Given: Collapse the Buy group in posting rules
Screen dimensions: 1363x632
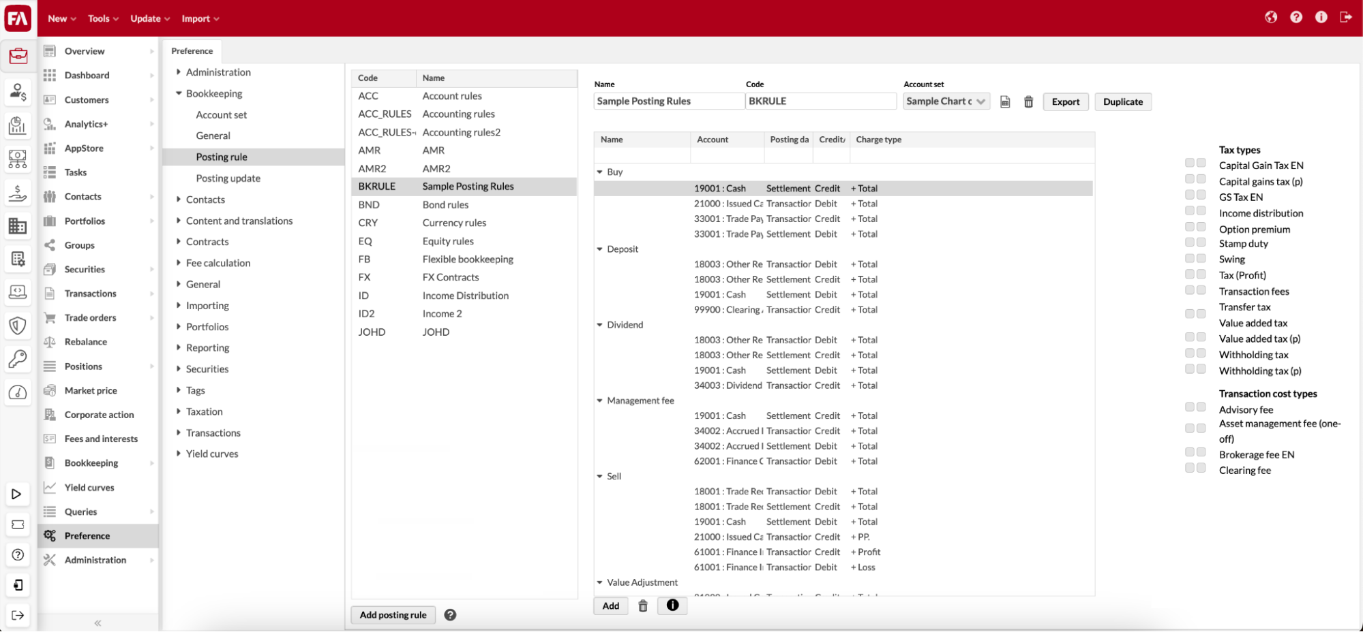Looking at the screenshot, I should coord(600,172).
